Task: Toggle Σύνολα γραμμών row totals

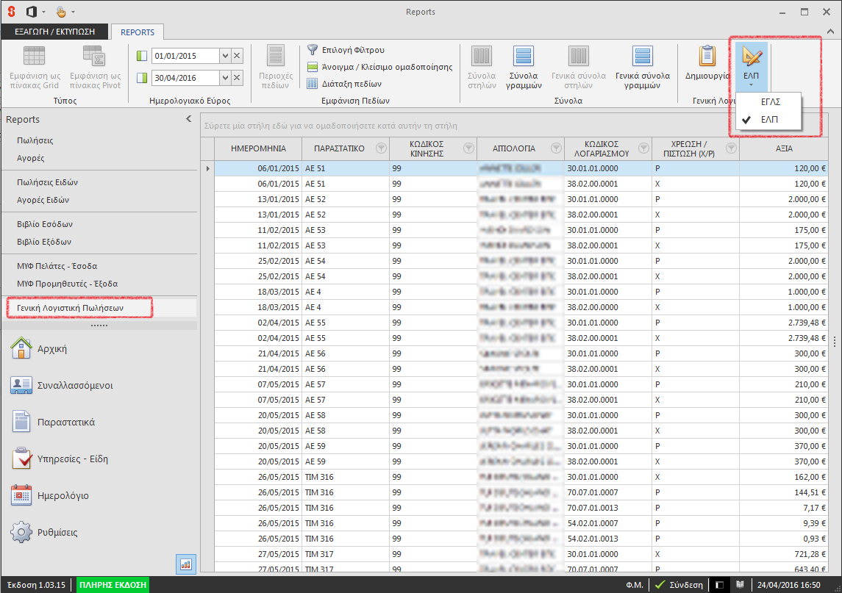Action: click(x=524, y=67)
